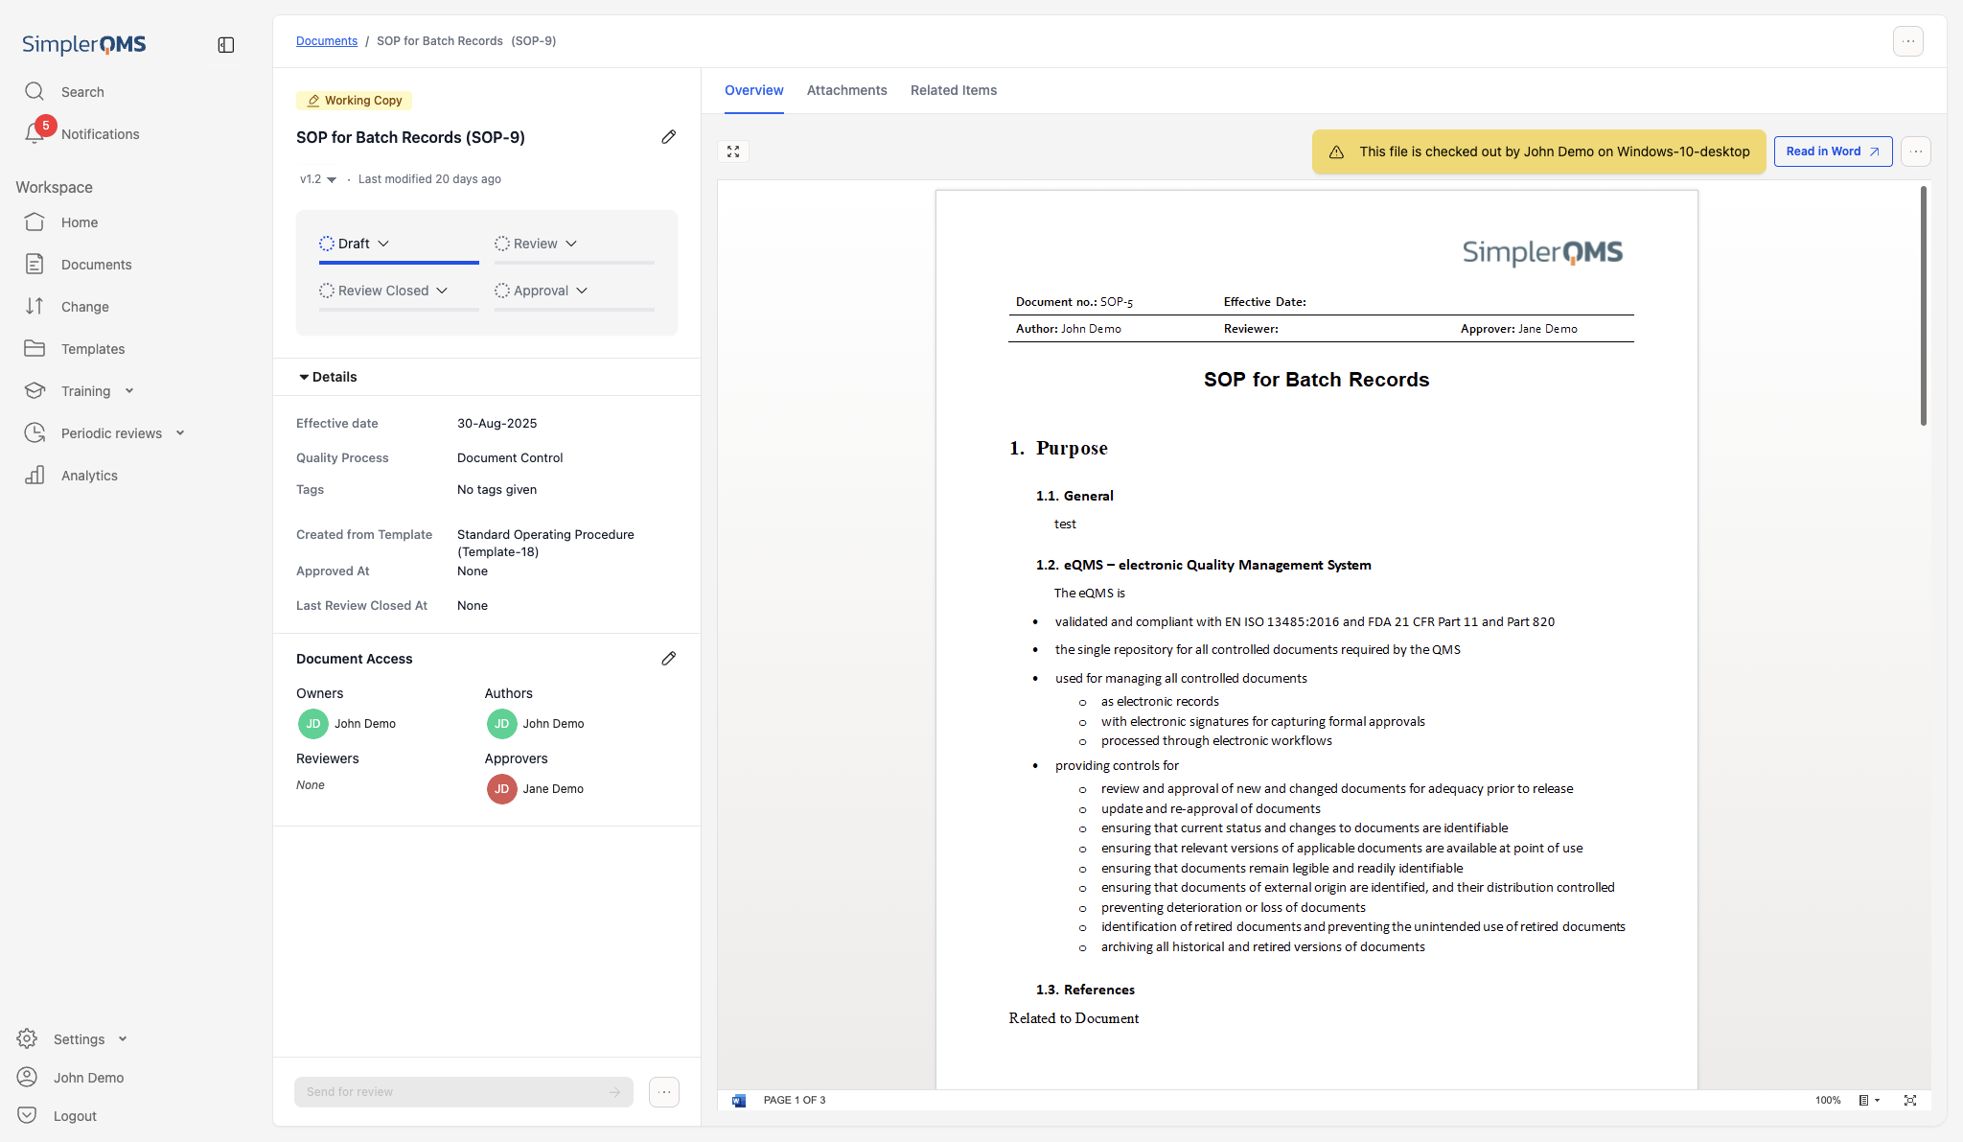Open the page view layout dropdown
The width and height of the screenshot is (1963, 1142).
pyautogui.click(x=1869, y=1100)
